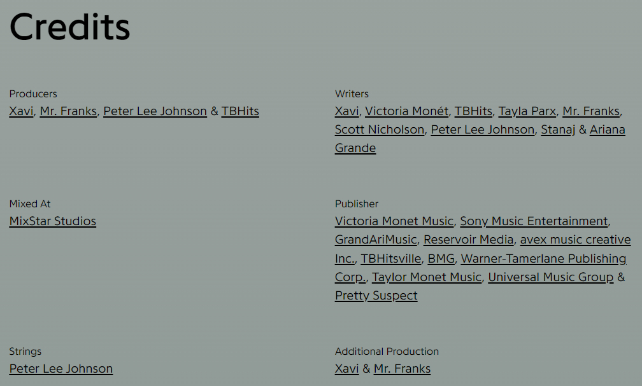The image size is (642, 386).
Task: Open Xavi link under Producers
Action: pos(21,111)
